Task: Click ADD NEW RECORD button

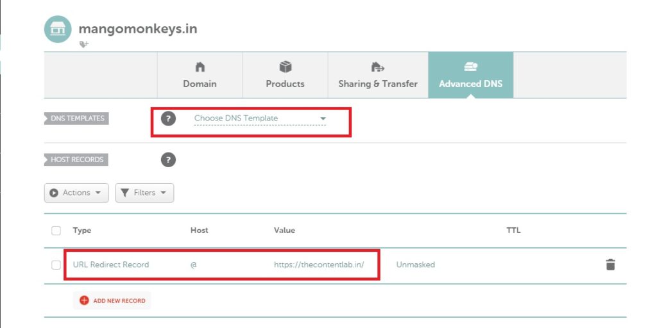Action: (112, 300)
